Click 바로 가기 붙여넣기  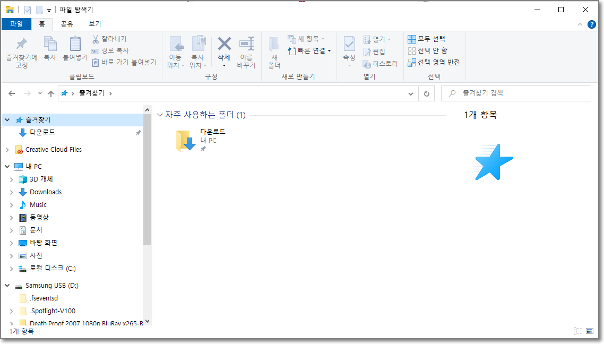click(x=124, y=62)
